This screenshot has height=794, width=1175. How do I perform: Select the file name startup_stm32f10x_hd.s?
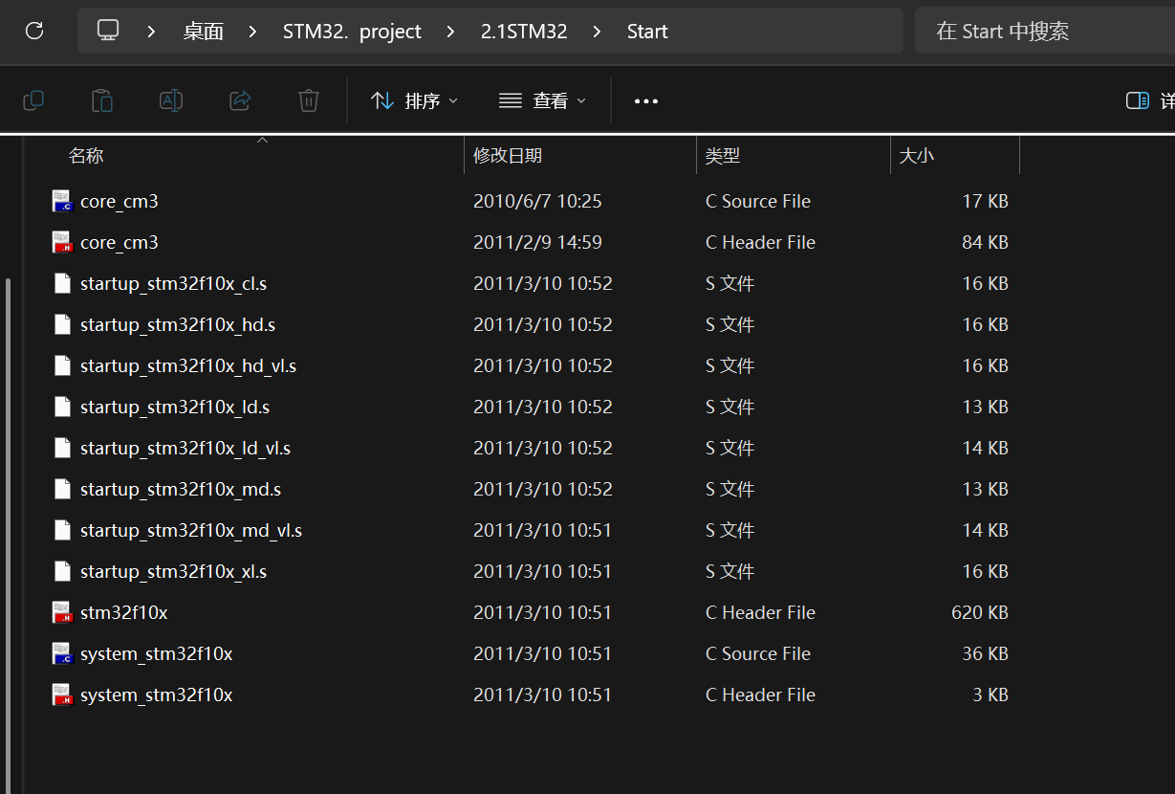(x=178, y=324)
